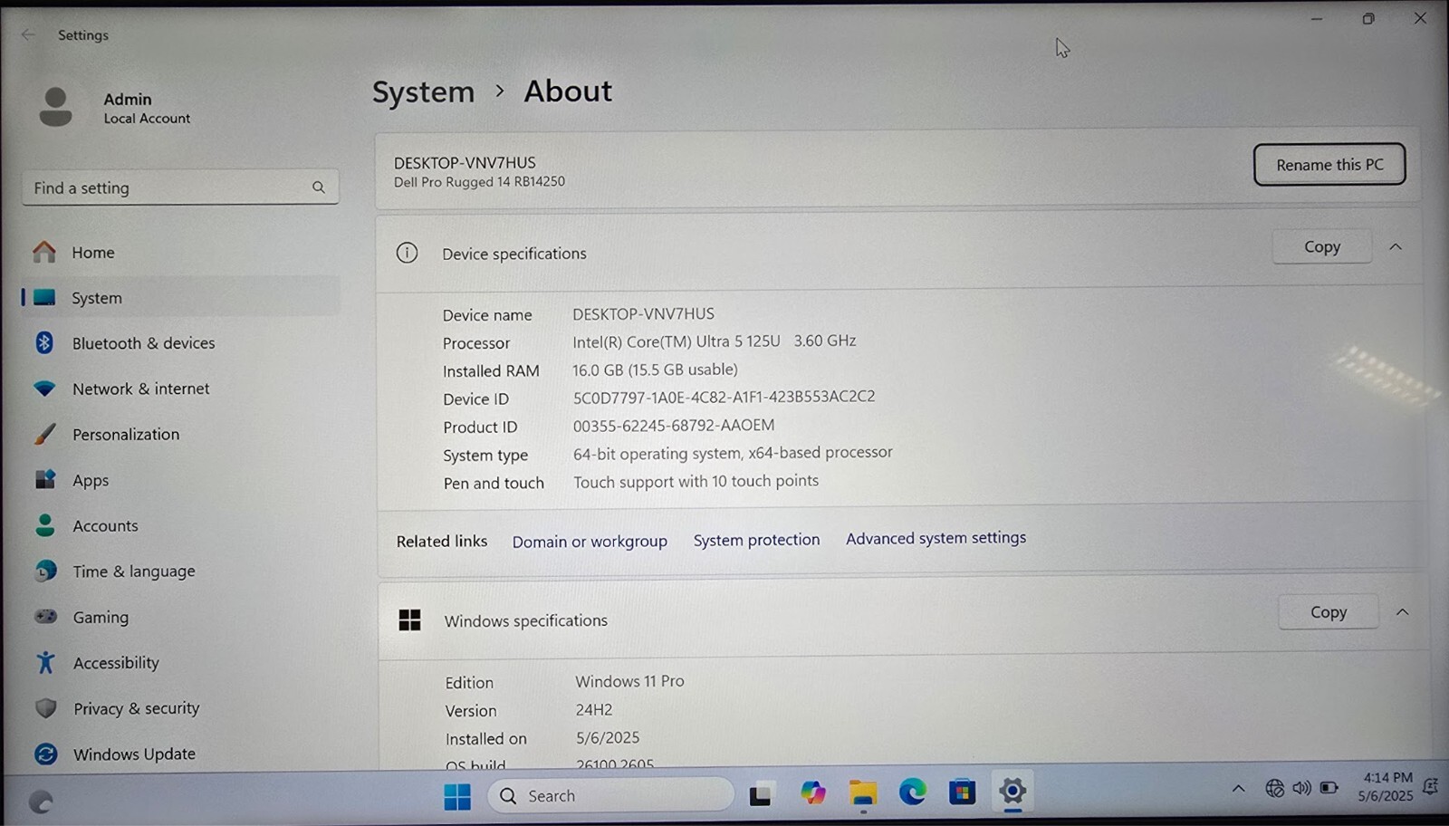This screenshot has width=1449, height=826.
Task: Open the Windows Start menu
Action: 457,796
